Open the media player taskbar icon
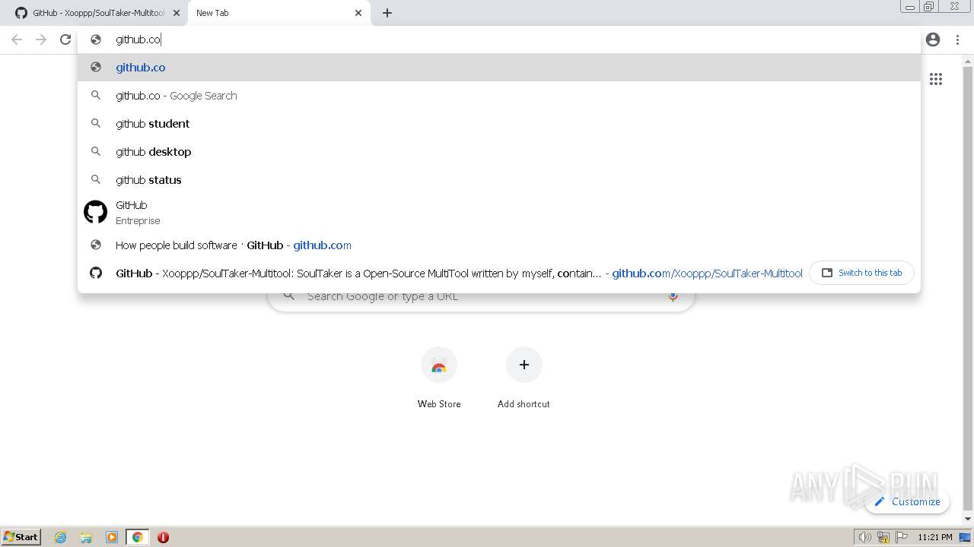 (x=112, y=537)
